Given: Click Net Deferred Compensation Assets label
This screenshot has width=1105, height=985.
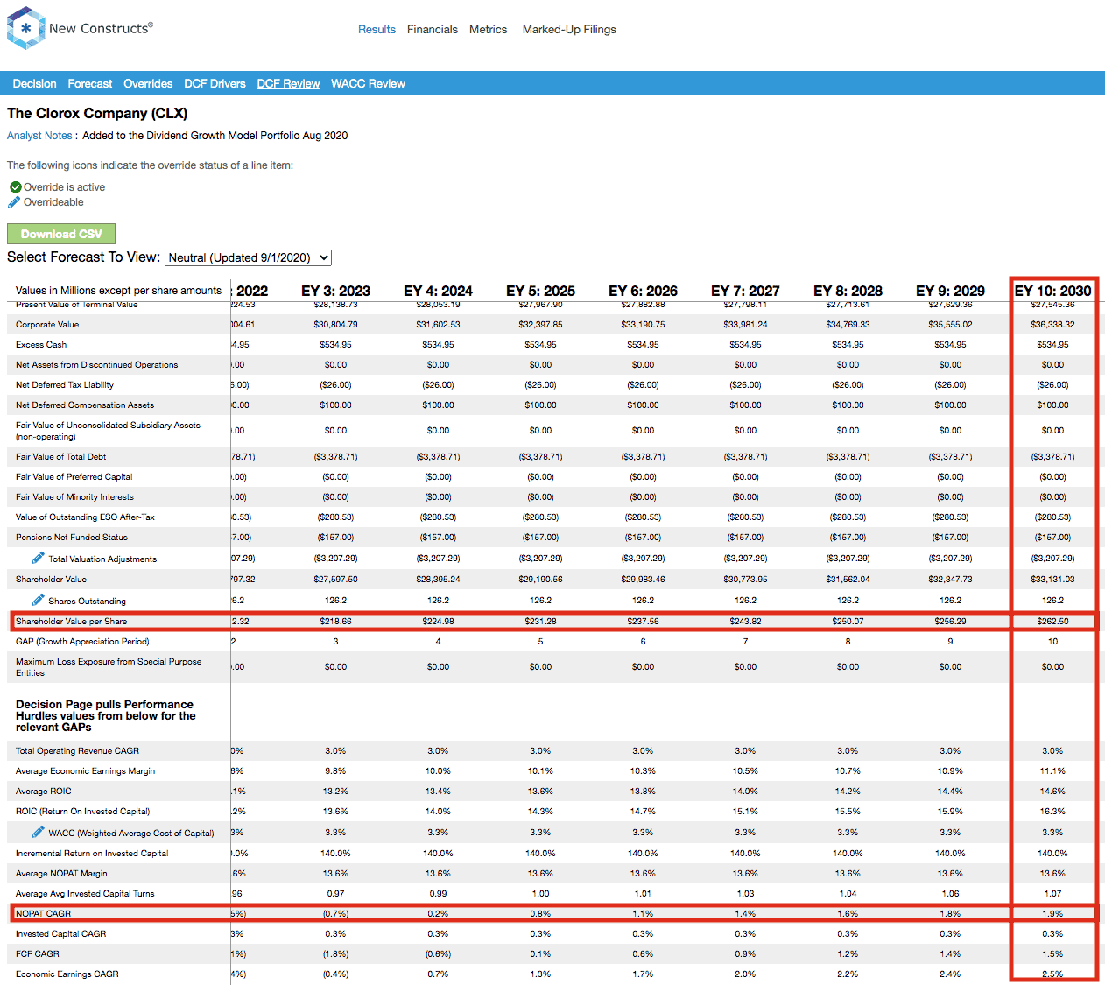Looking at the screenshot, I should coord(85,405).
